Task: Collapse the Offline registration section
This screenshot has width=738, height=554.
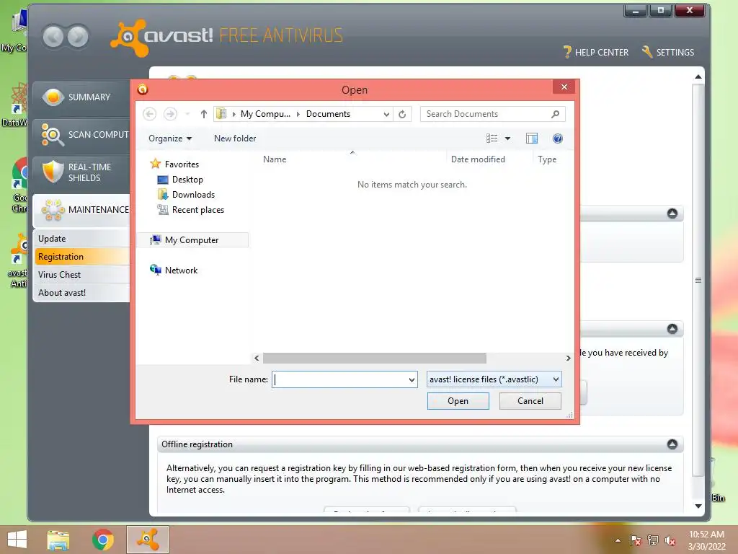Action: [x=672, y=444]
